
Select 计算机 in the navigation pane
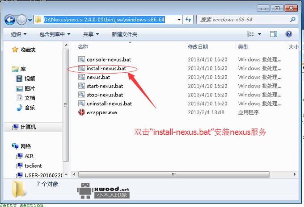28,127
